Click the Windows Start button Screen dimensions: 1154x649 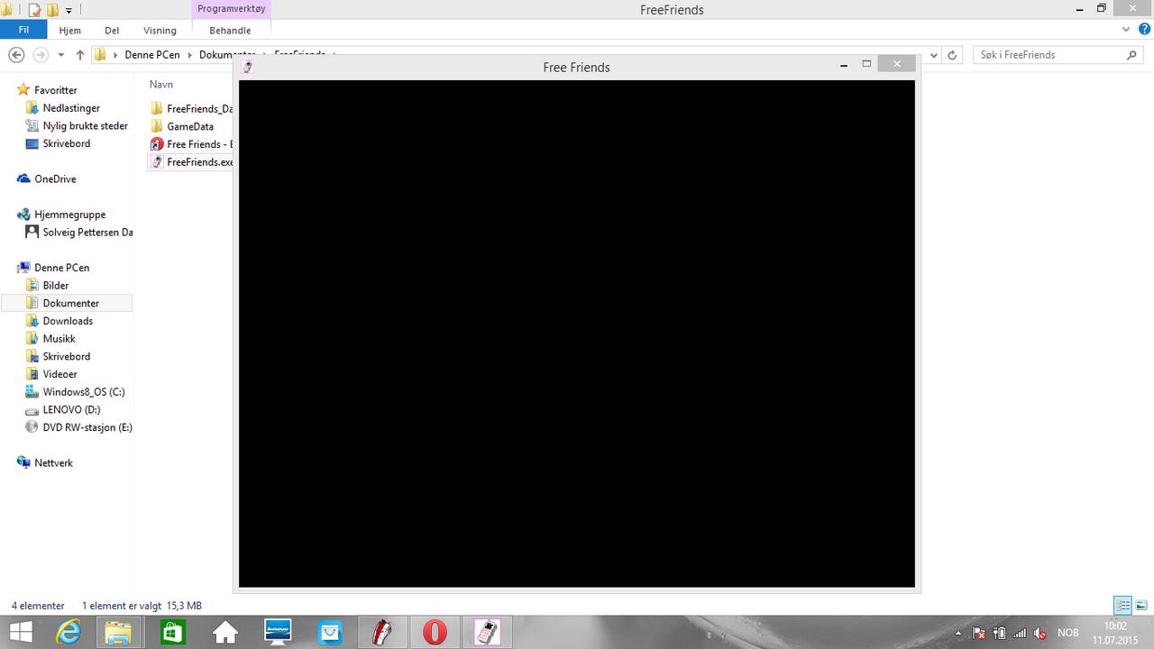(x=21, y=632)
